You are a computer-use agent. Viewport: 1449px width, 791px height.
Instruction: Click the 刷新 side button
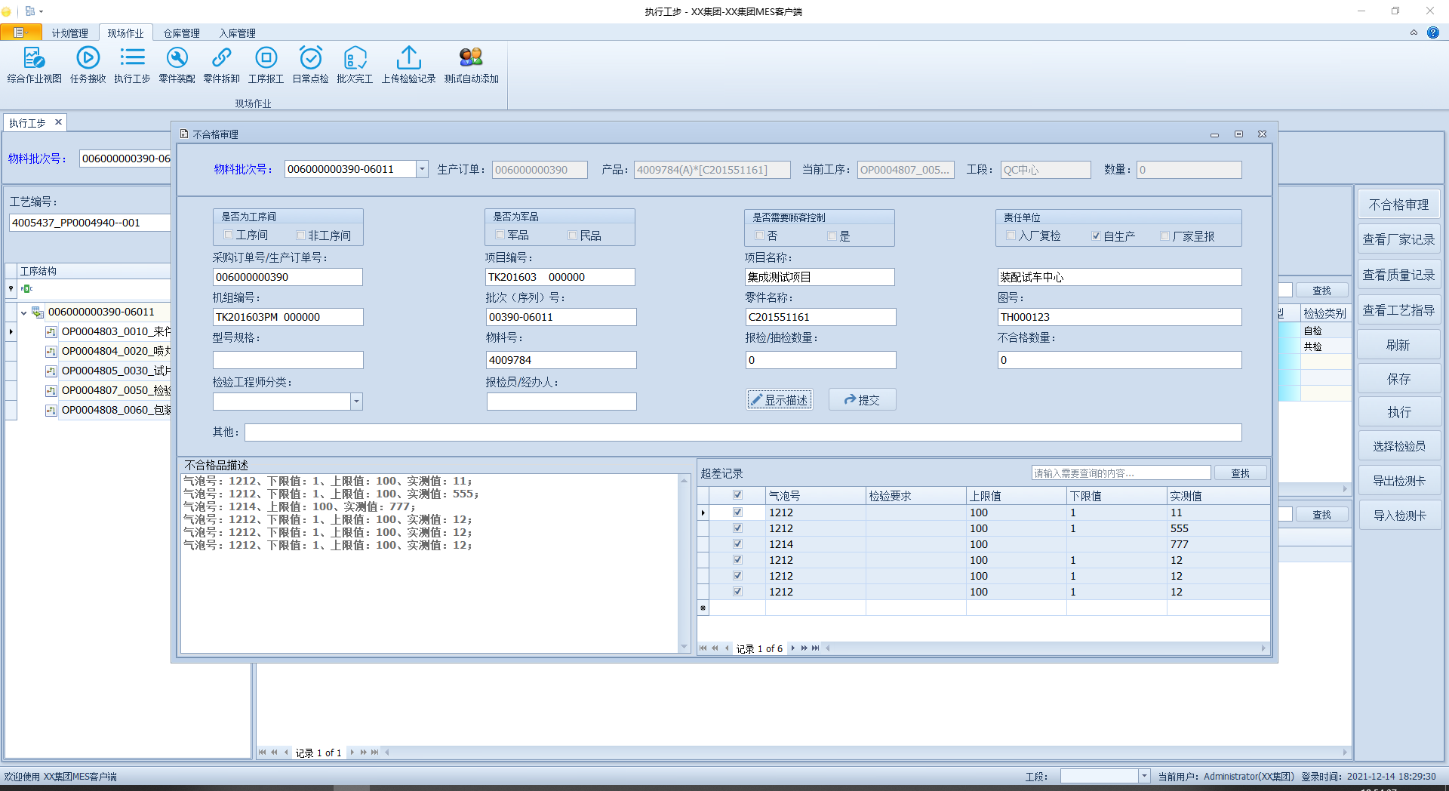click(1398, 345)
